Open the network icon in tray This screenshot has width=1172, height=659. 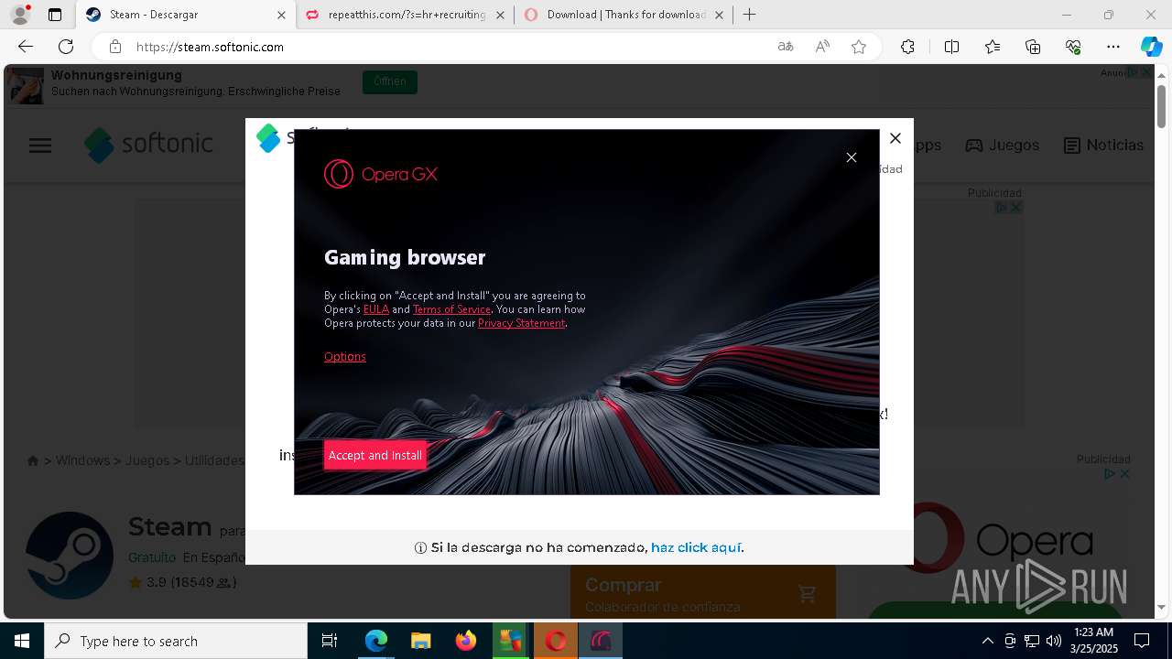[x=1032, y=641]
